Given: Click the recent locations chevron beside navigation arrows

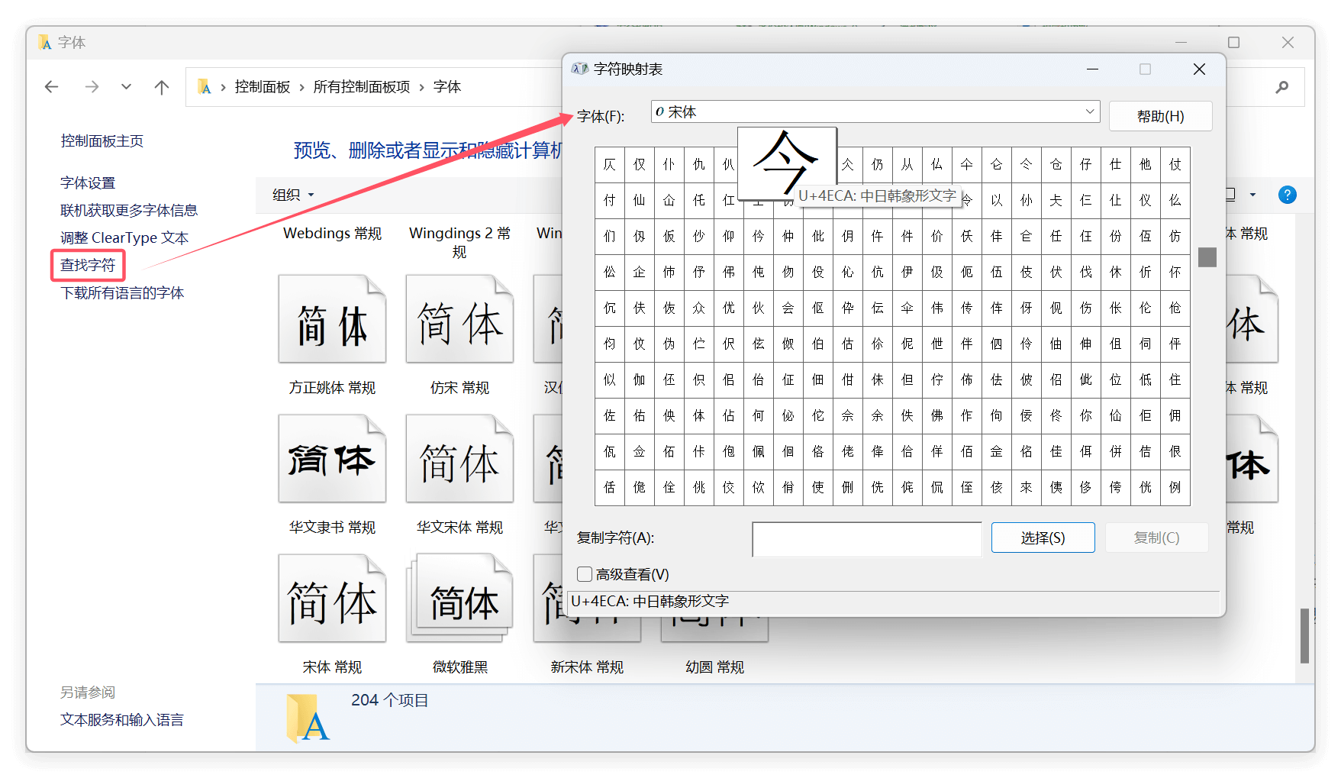Looking at the screenshot, I should coord(126,86).
